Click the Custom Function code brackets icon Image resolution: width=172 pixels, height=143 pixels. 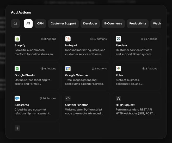(68, 98)
